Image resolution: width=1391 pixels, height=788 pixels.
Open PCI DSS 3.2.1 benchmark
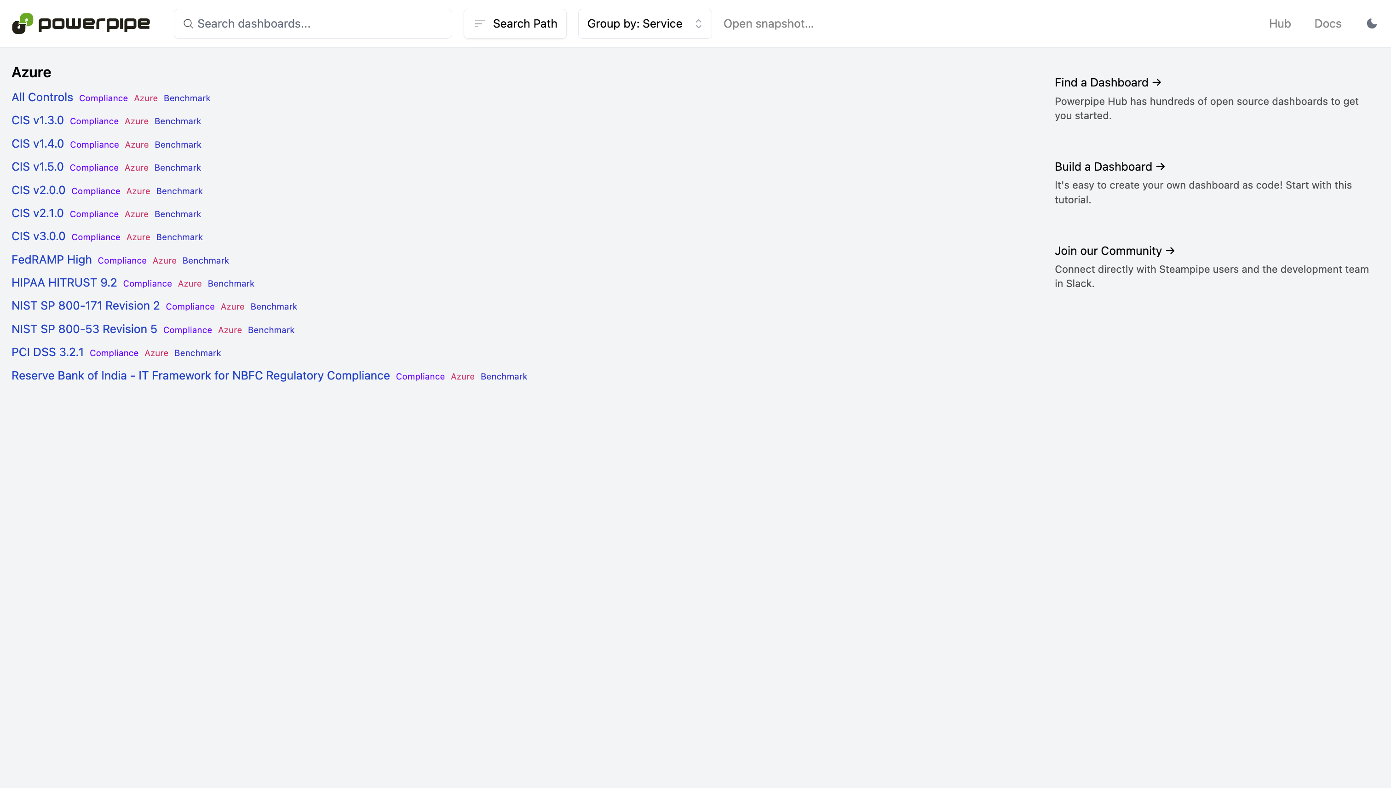coord(48,352)
